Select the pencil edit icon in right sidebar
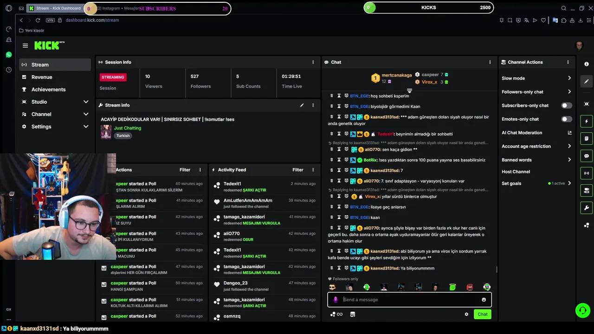The height and width of the screenshot is (334, 594). coord(587,81)
